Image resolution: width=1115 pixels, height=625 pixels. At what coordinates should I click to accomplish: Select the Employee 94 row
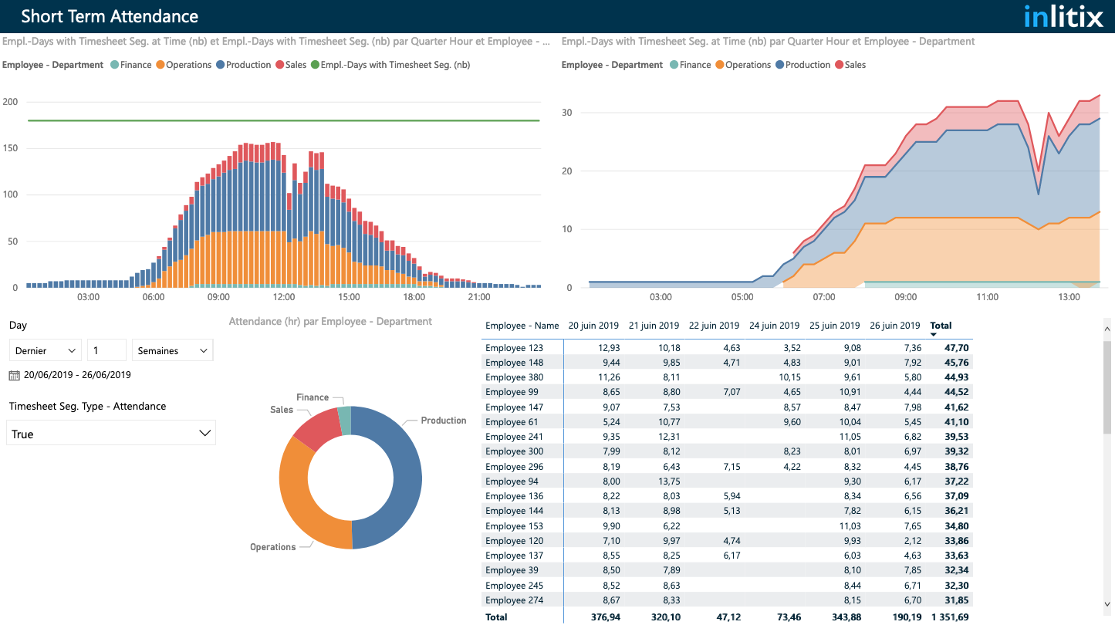coord(728,481)
